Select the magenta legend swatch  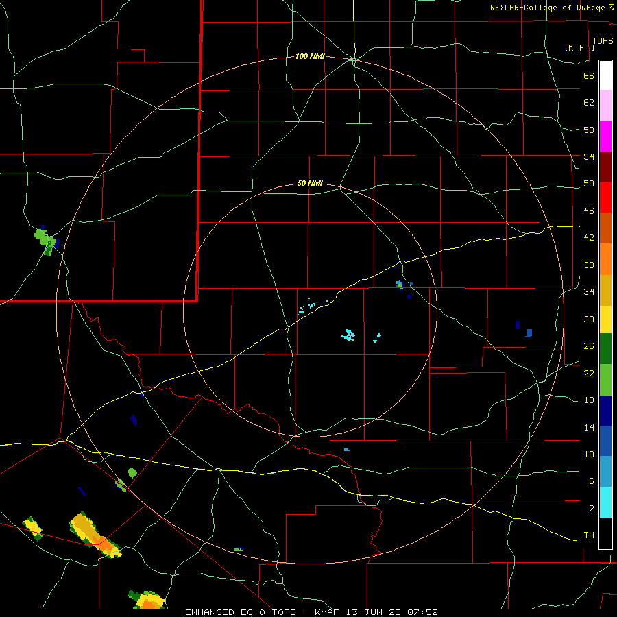point(605,136)
